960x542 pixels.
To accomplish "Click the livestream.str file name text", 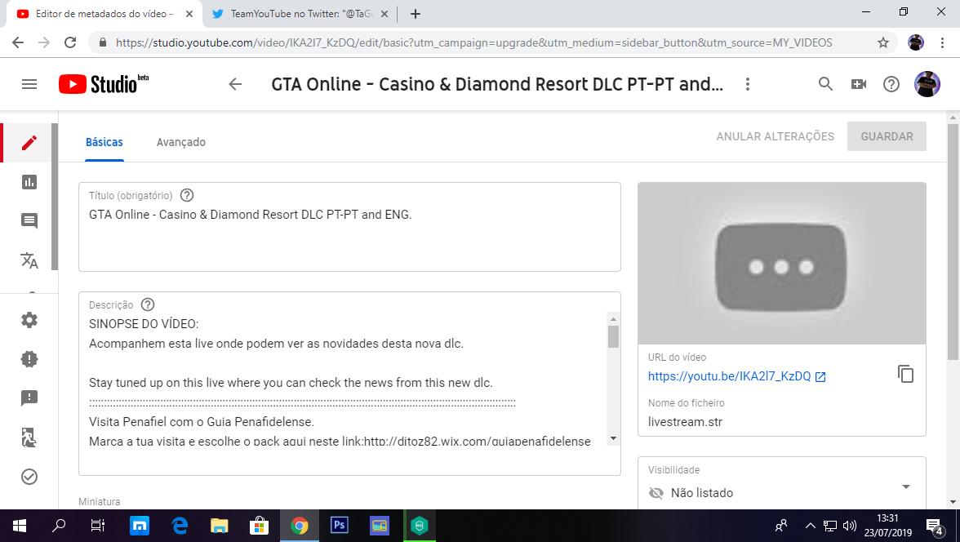I will [685, 422].
